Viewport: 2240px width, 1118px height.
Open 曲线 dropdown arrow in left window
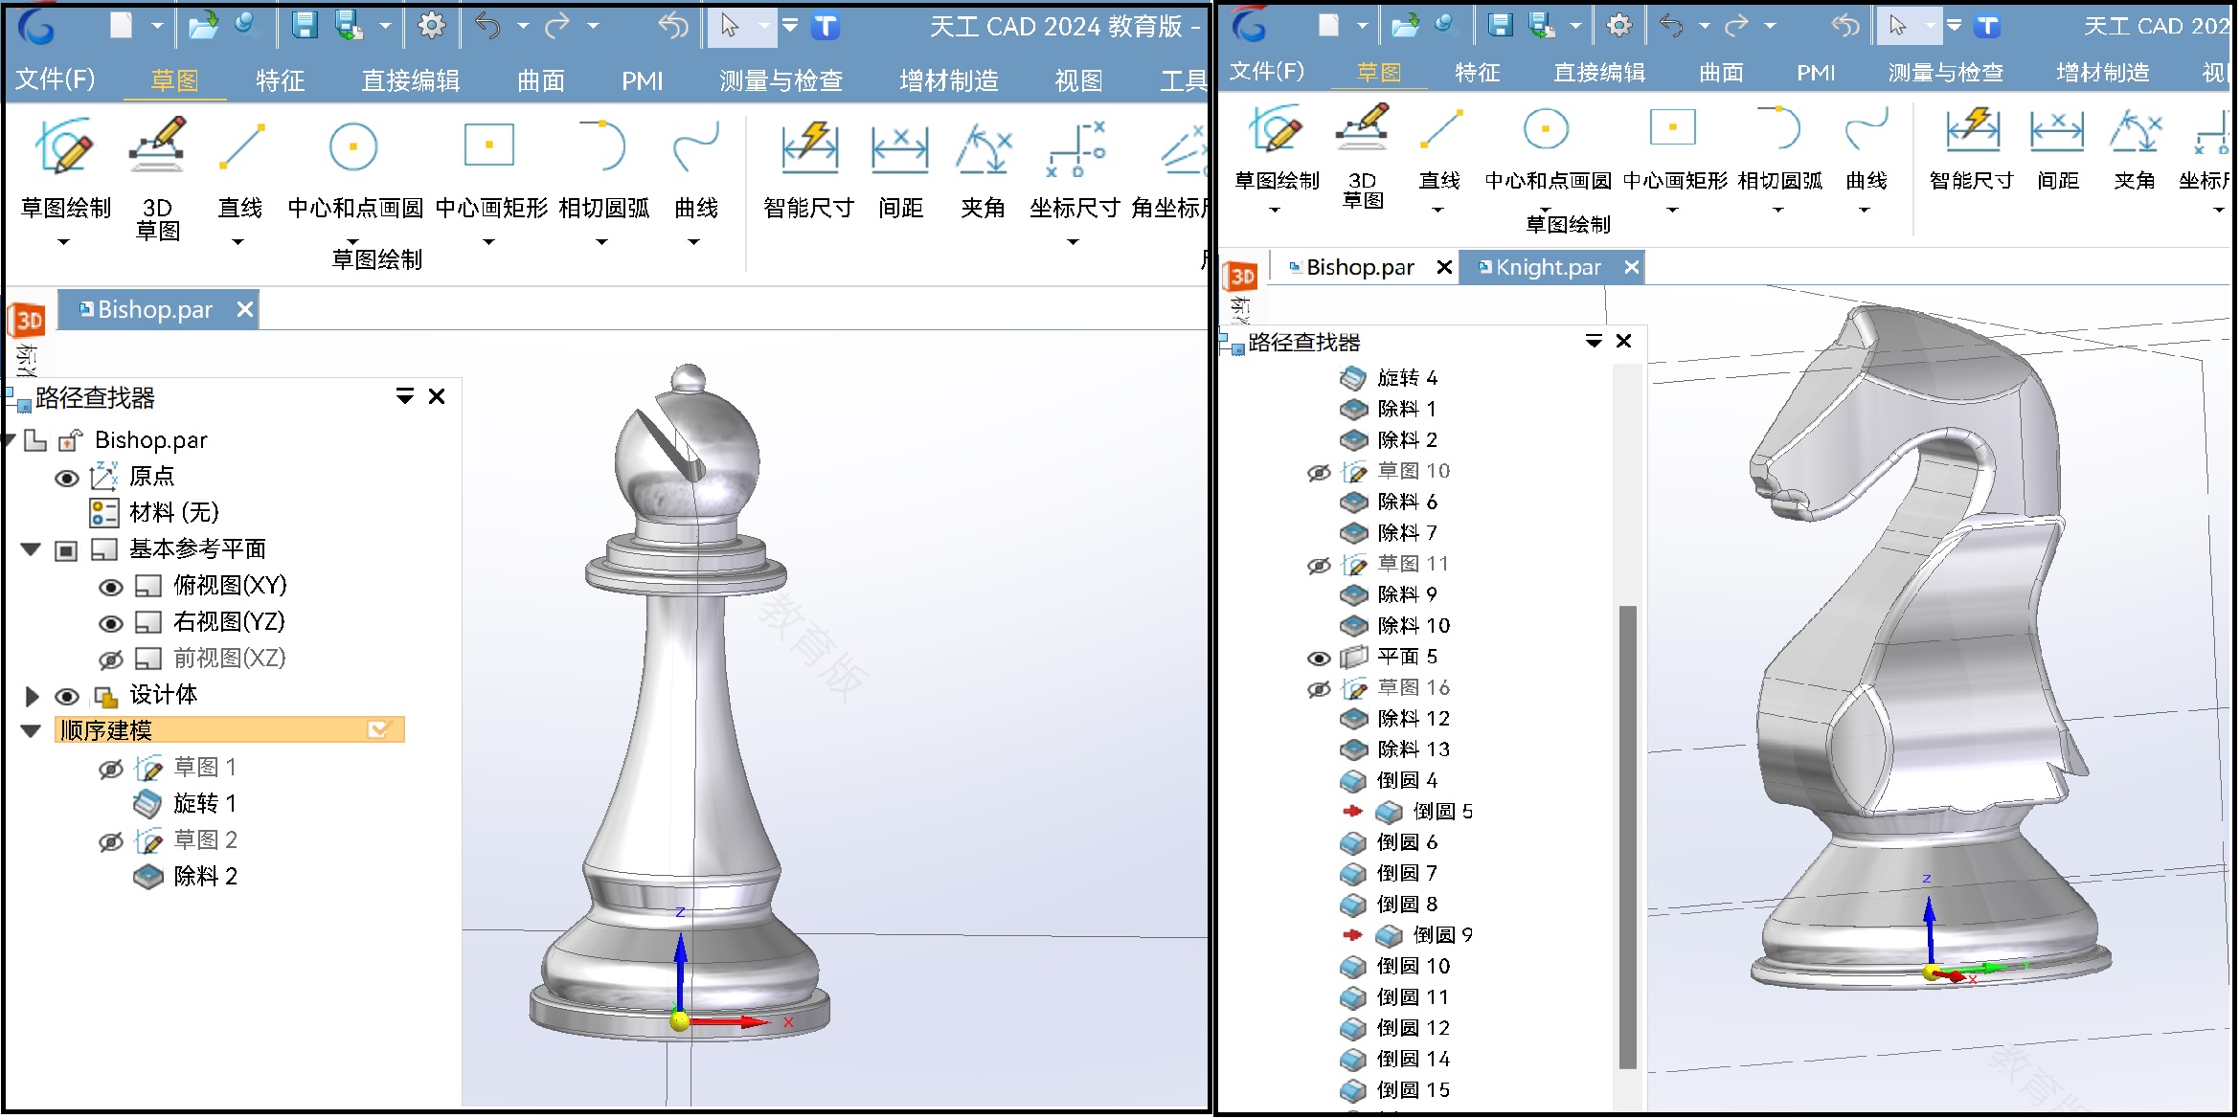pos(694,242)
